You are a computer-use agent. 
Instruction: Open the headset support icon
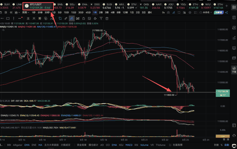click(234, 135)
